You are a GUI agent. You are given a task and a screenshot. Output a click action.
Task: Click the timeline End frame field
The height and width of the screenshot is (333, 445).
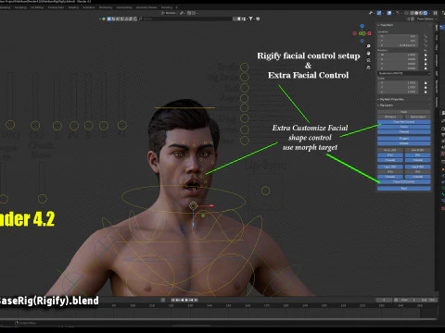(x=429, y=300)
